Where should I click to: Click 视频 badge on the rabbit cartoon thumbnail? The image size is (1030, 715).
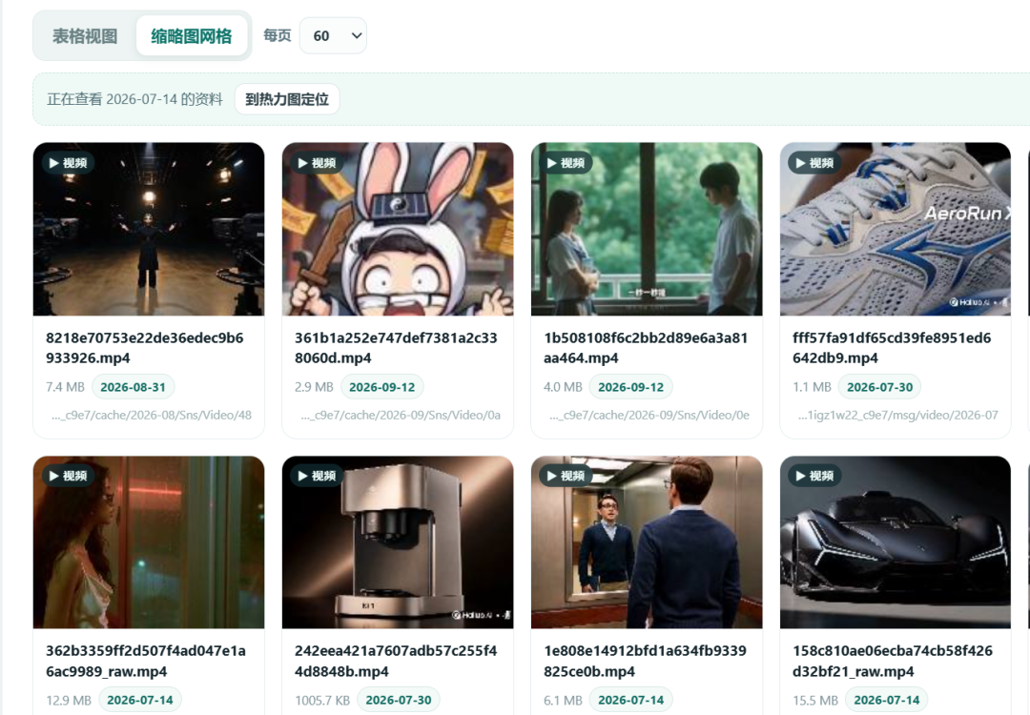[x=318, y=163]
